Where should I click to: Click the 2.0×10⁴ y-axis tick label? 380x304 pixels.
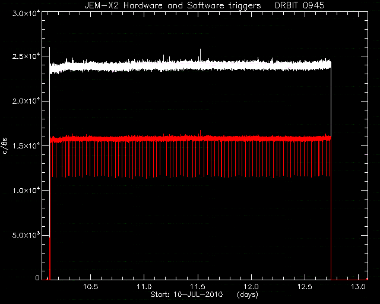pyautogui.click(x=26, y=101)
